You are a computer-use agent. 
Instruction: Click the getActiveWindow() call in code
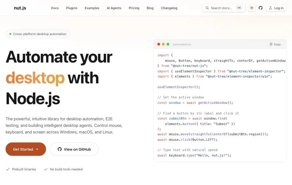215,103
